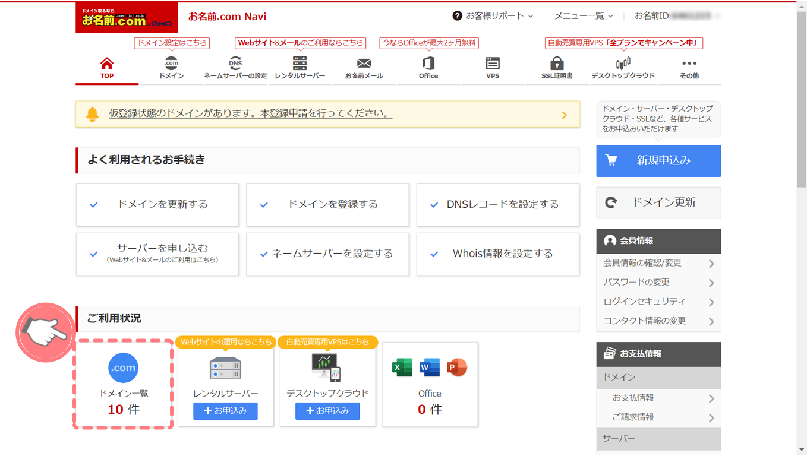This screenshot has height=456, width=807.
Task: Click Whois情報を設定する shortcut
Action: 498,254
